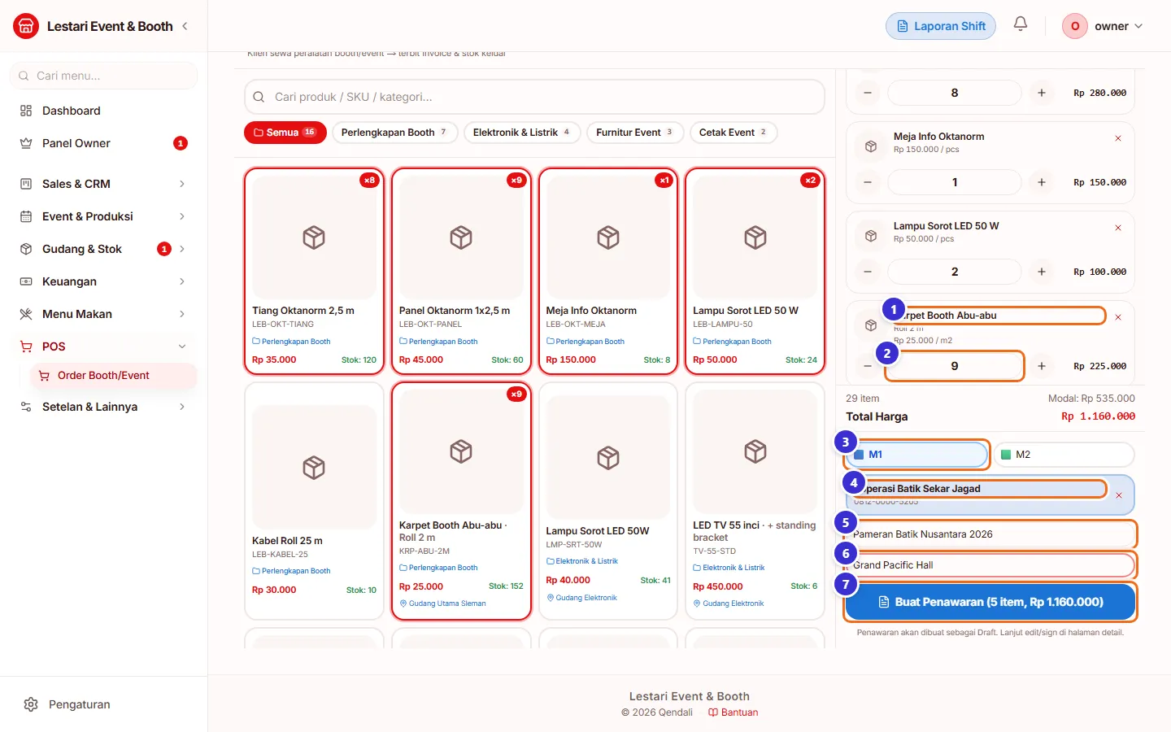Open the Bantuan help link
This screenshot has width=1171, height=732.
(x=734, y=712)
